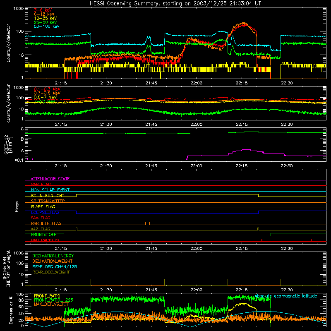Click the ATTENUATOR_STATE flag label
Screen dimensions: 331x331
point(50,179)
